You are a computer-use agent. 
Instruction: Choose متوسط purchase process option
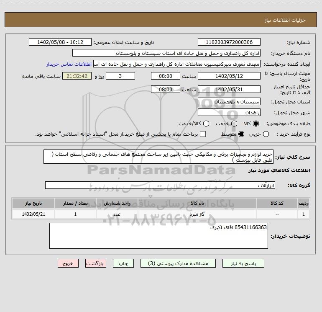[x=241, y=134]
